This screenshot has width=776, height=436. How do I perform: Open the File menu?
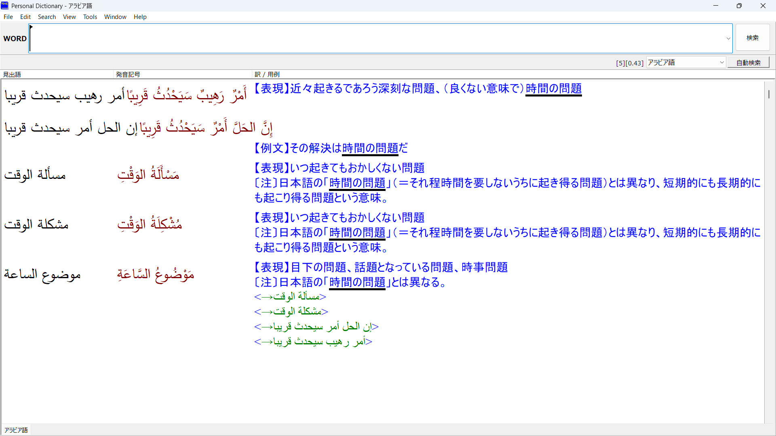8,17
